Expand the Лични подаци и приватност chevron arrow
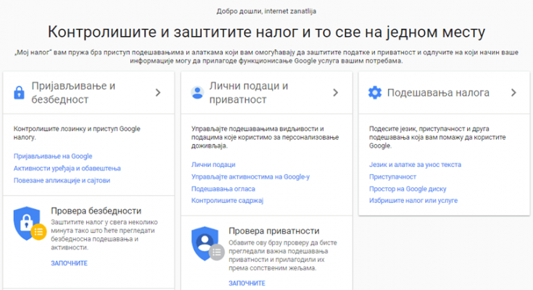The image size is (533, 290). [336, 93]
